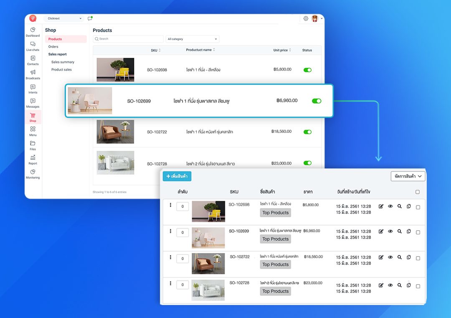The height and width of the screenshot is (318, 451).
Task: Toggle visibility eye icon for SO-102698
Action: click(x=390, y=206)
